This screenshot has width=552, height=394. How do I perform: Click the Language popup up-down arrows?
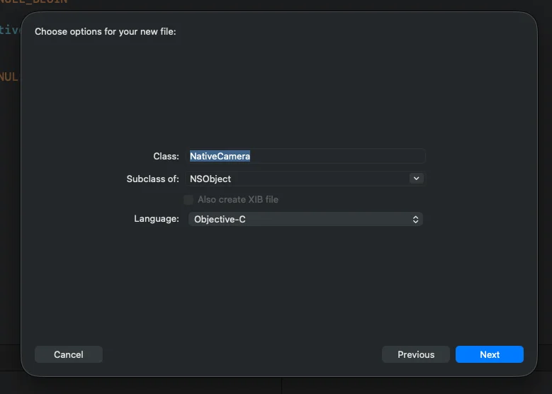416,220
